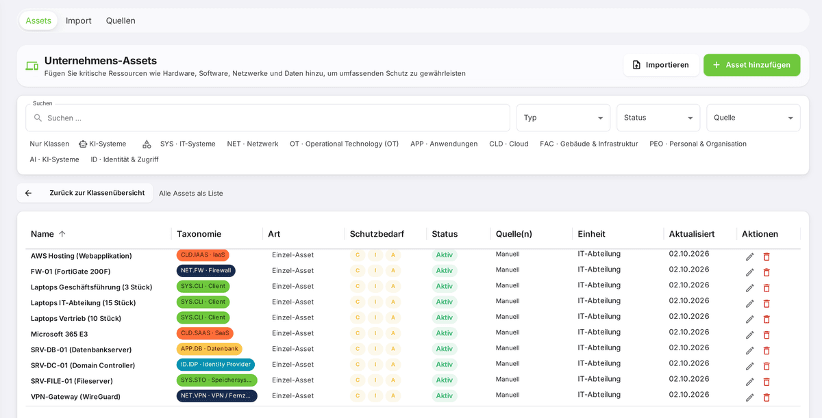
Task: Switch to the Assets tab
Action: point(38,21)
